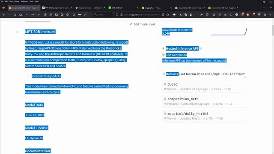Open the Bookmarks menu

coord(24,1)
